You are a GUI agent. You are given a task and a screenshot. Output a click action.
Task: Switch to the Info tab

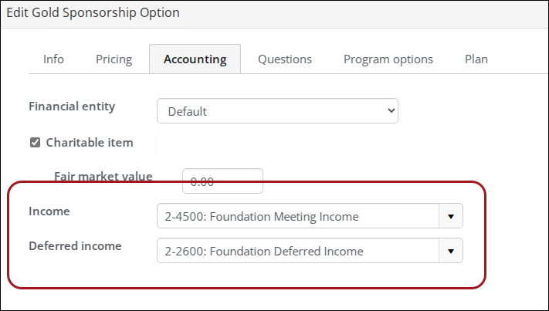53,59
